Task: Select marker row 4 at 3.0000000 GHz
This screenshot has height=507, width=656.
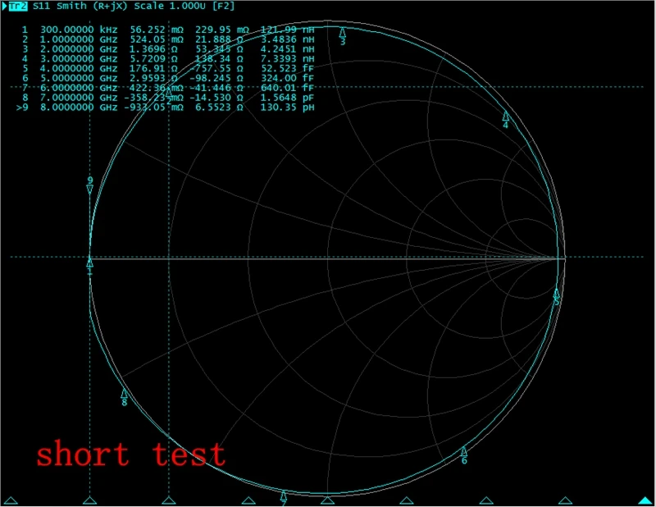Action: (x=168, y=58)
